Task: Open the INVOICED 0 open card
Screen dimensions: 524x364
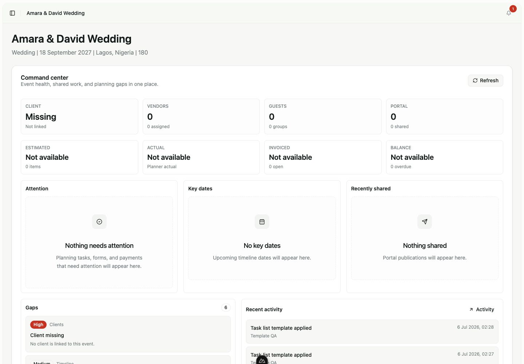Action: point(323,157)
